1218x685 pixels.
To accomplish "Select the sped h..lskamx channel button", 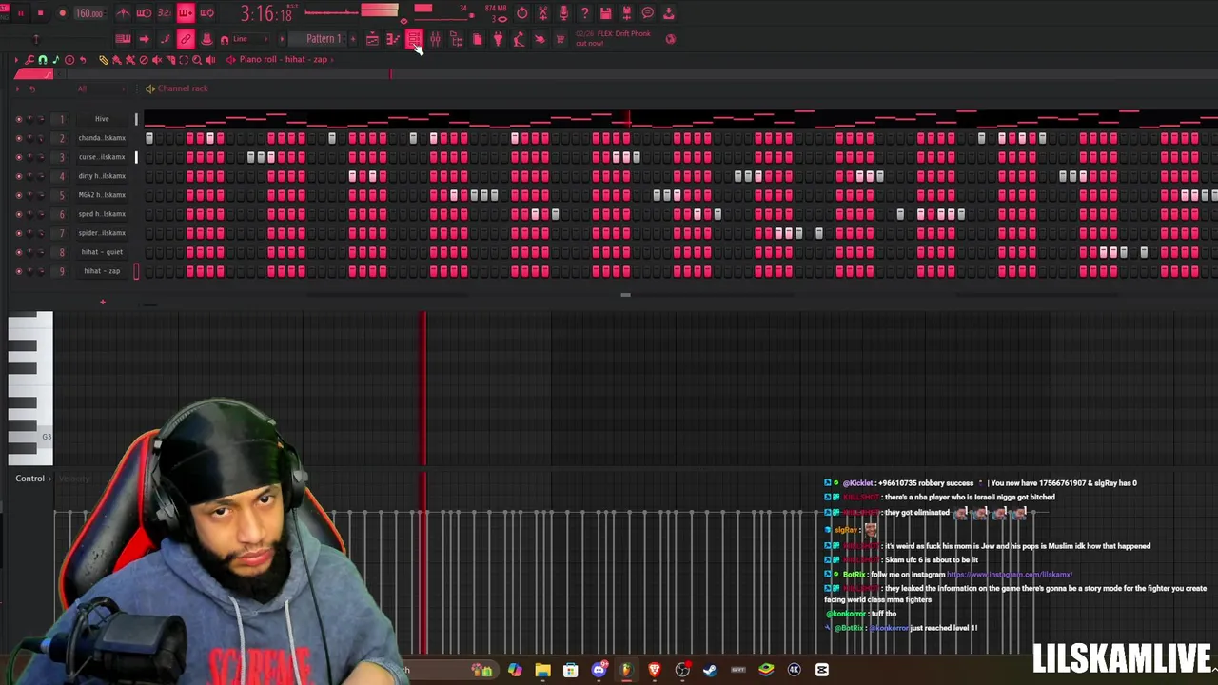I will pos(102,214).
